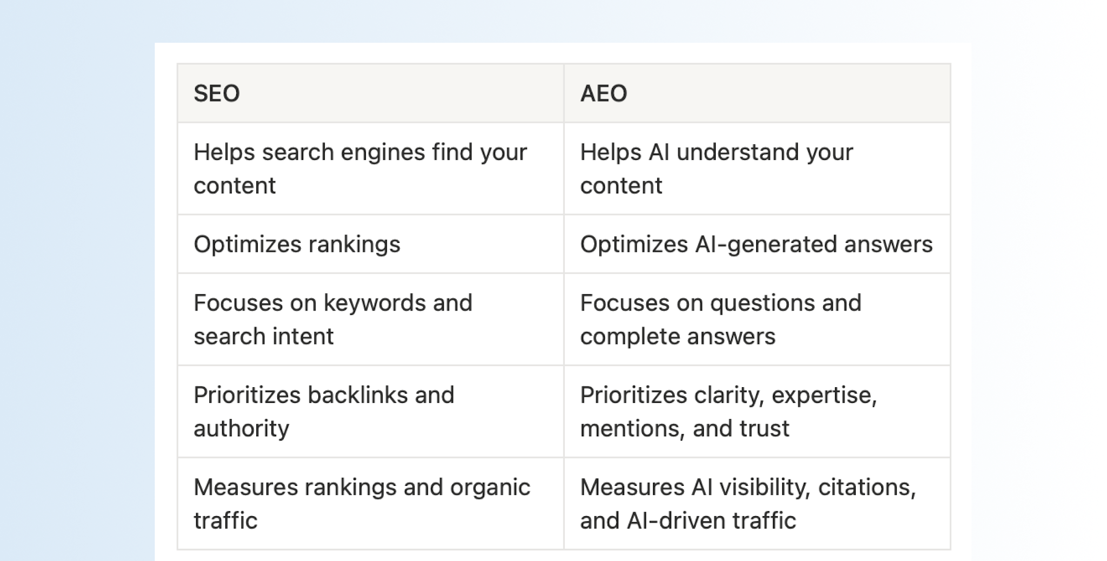Select 'Focuses on keywords and search intent' cell
This screenshot has width=1107, height=561.
coord(370,320)
